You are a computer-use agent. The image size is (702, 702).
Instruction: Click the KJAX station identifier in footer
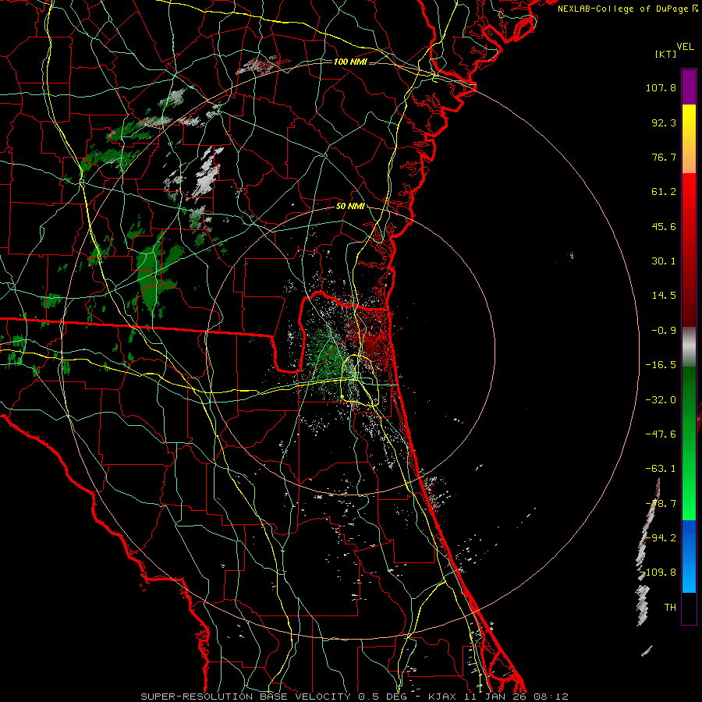pyautogui.click(x=442, y=697)
